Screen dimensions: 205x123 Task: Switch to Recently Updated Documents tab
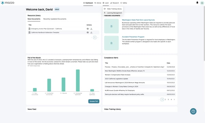point(55,19)
